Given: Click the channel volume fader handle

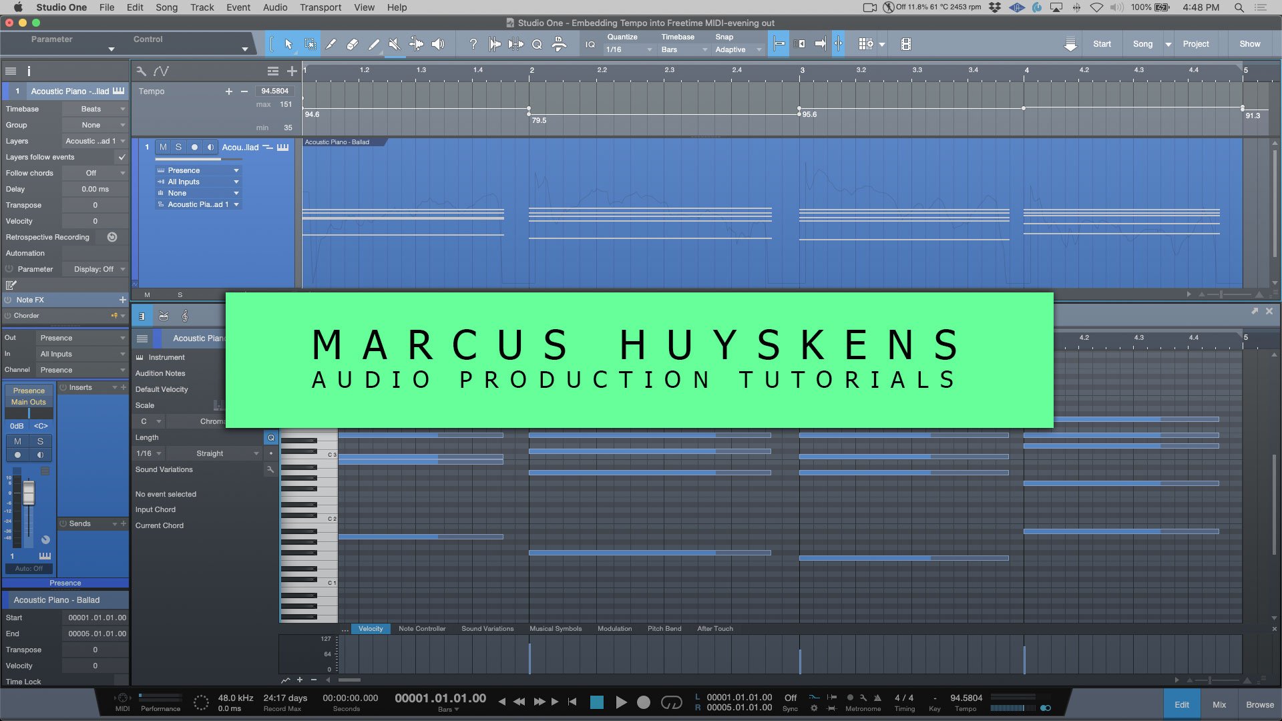Looking at the screenshot, I should pos(29,493).
